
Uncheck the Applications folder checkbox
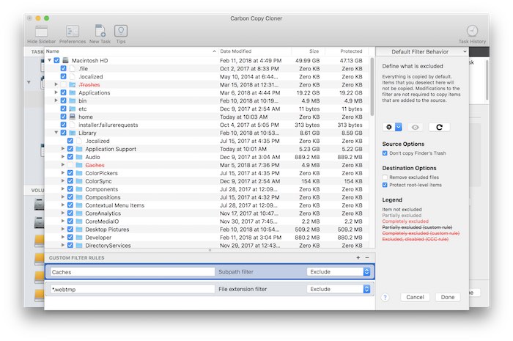tap(64, 92)
